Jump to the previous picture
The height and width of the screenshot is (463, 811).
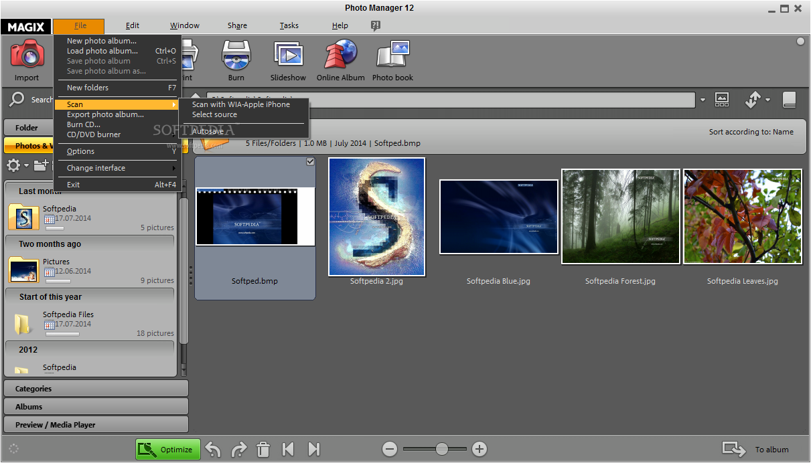click(289, 449)
